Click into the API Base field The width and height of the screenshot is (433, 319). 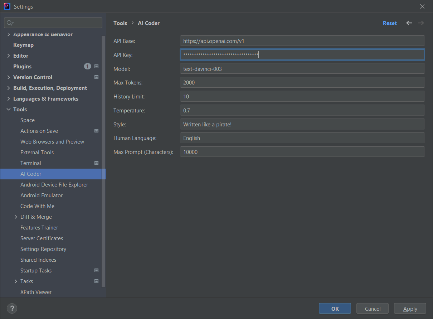(302, 41)
